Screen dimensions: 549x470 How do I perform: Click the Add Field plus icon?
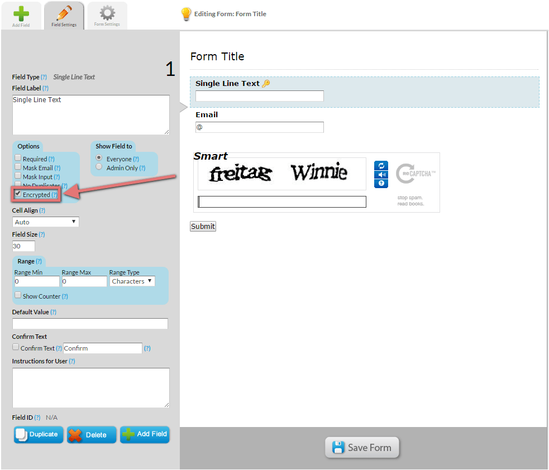click(x=21, y=11)
